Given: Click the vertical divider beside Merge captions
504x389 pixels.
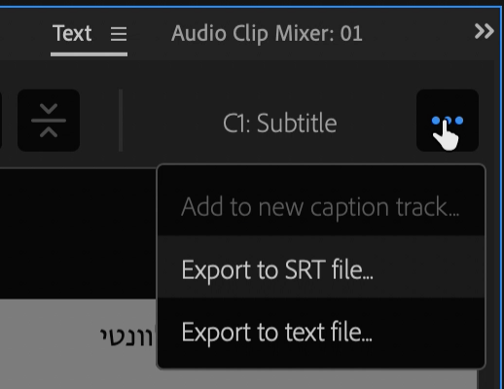Looking at the screenshot, I should 121,121.
